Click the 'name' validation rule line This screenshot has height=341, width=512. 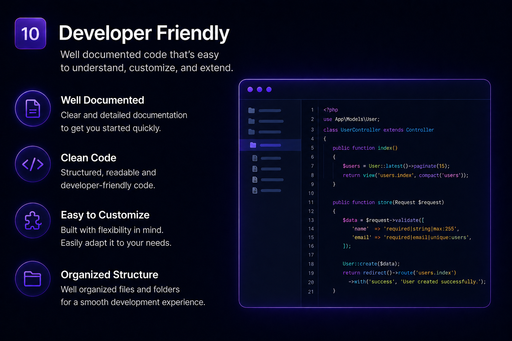point(406,229)
